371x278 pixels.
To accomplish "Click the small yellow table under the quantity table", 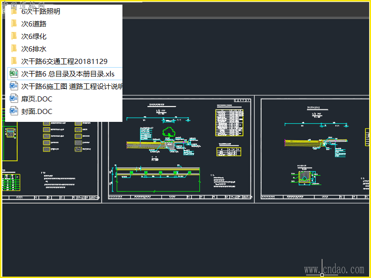I will point(229,152).
